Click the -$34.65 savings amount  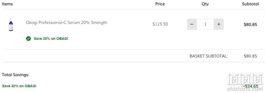[251, 86]
